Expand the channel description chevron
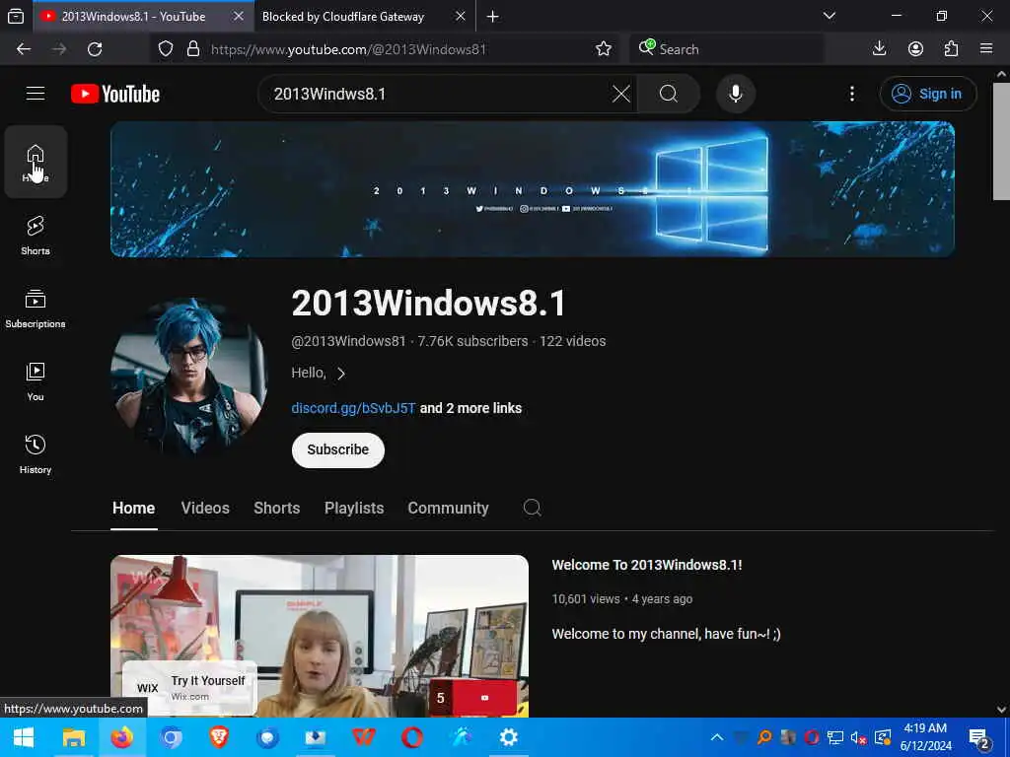This screenshot has width=1010, height=757. (x=340, y=374)
